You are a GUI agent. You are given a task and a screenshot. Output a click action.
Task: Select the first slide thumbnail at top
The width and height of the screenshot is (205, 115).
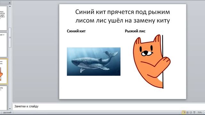click(x=3, y=18)
